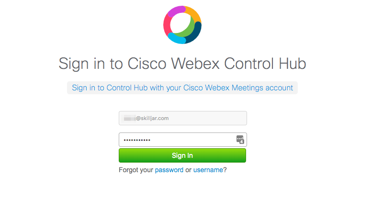The width and height of the screenshot is (372, 198).
Task: Click the green center segment of Webex logo
Action: [186, 30]
